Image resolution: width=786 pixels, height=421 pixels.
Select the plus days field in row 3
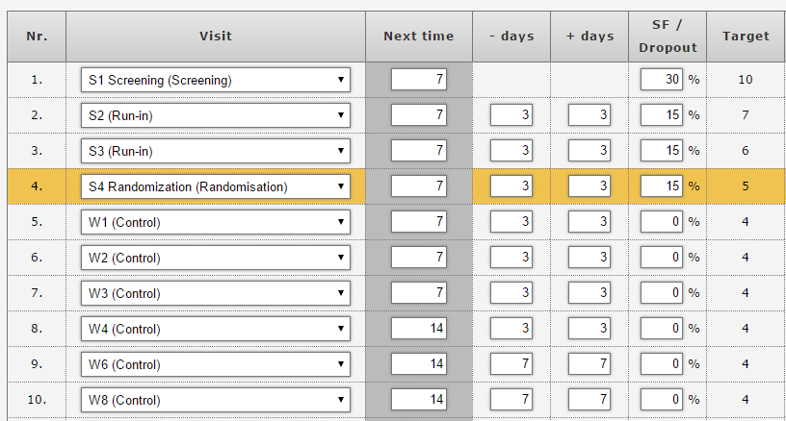(589, 151)
